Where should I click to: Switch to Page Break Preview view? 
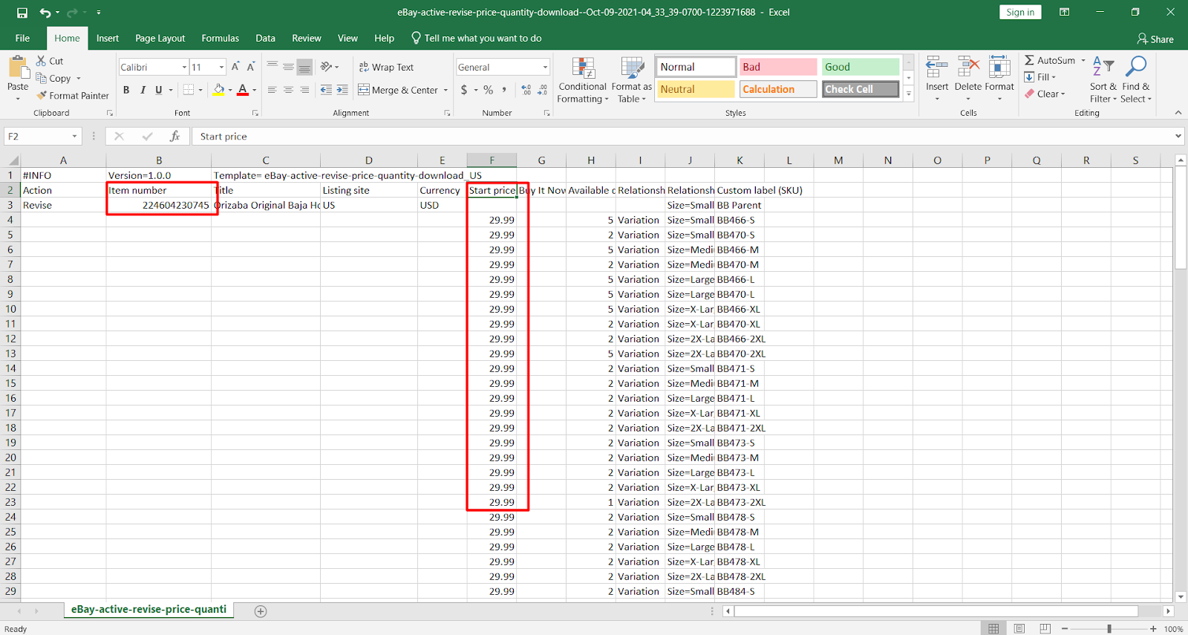point(1045,628)
